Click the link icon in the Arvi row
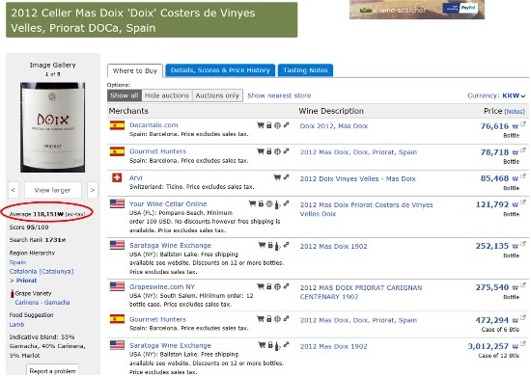The height and width of the screenshot is (376, 531). (287, 176)
